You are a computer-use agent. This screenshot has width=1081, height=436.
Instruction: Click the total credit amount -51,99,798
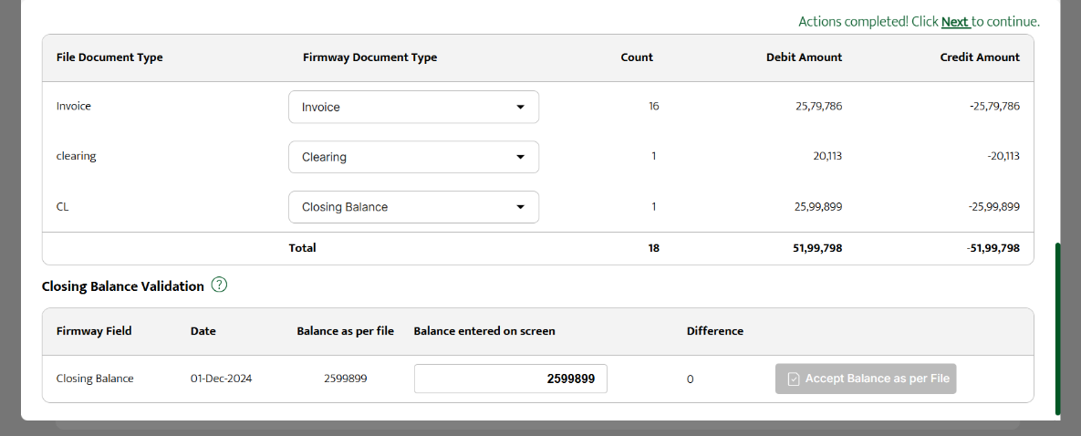(993, 248)
